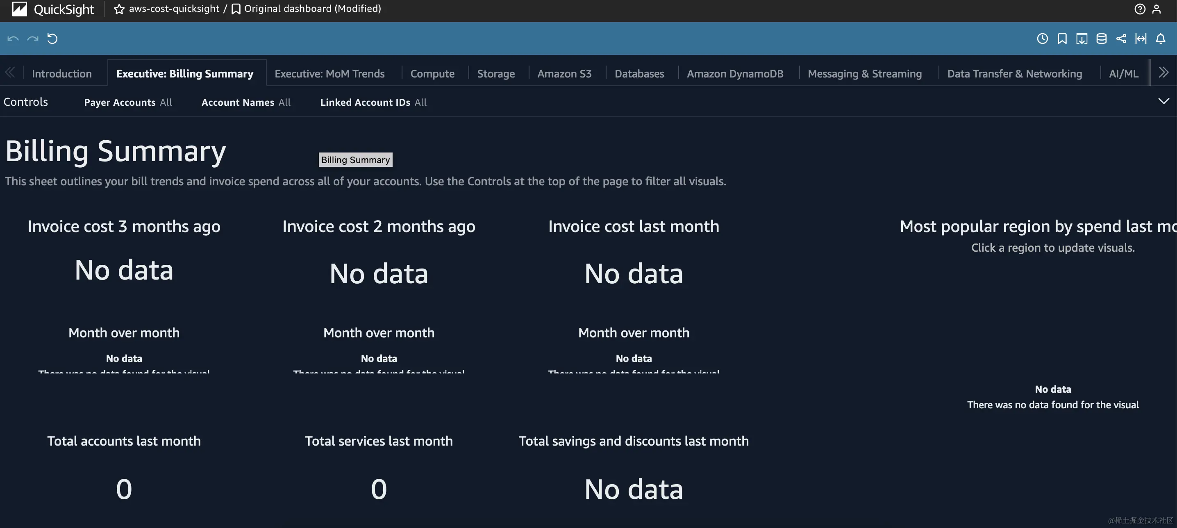Open the Payer Accounts filter dropdown
The width and height of the screenshot is (1177, 528).
128,102
